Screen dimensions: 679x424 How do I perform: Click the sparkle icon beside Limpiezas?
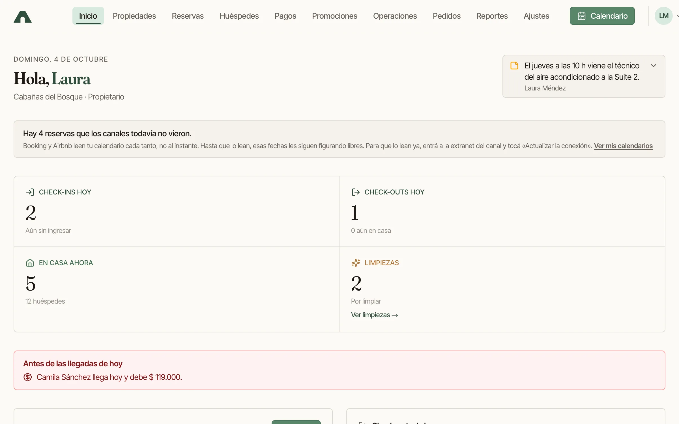tap(356, 263)
